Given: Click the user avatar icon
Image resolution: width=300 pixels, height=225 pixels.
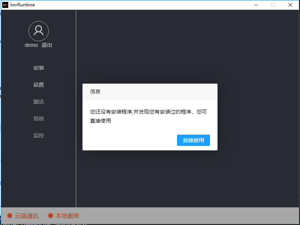Looking at the screenshot, I should (x=39, y=31).
